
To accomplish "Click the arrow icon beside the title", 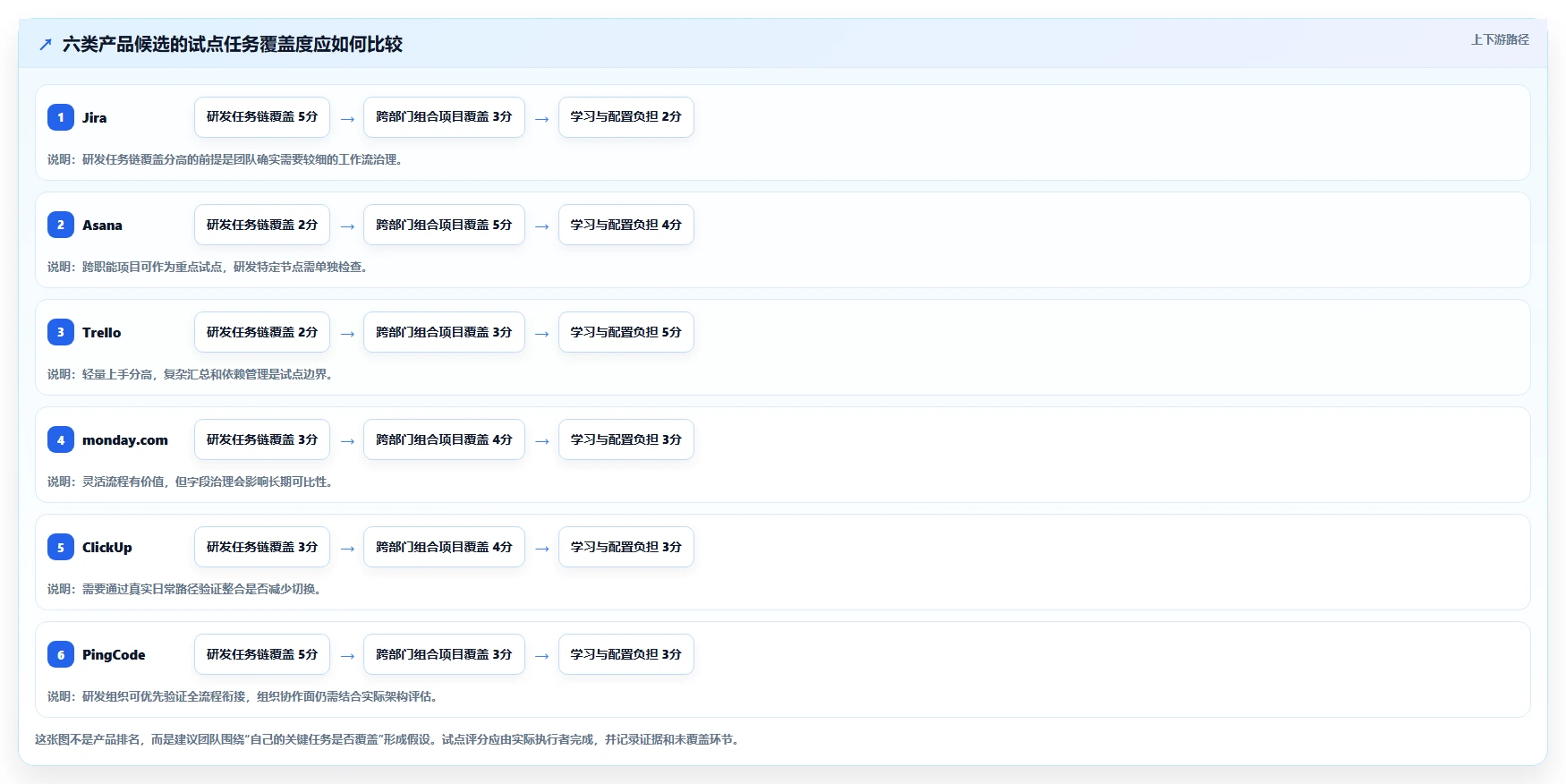I will [x=46, y=44].
